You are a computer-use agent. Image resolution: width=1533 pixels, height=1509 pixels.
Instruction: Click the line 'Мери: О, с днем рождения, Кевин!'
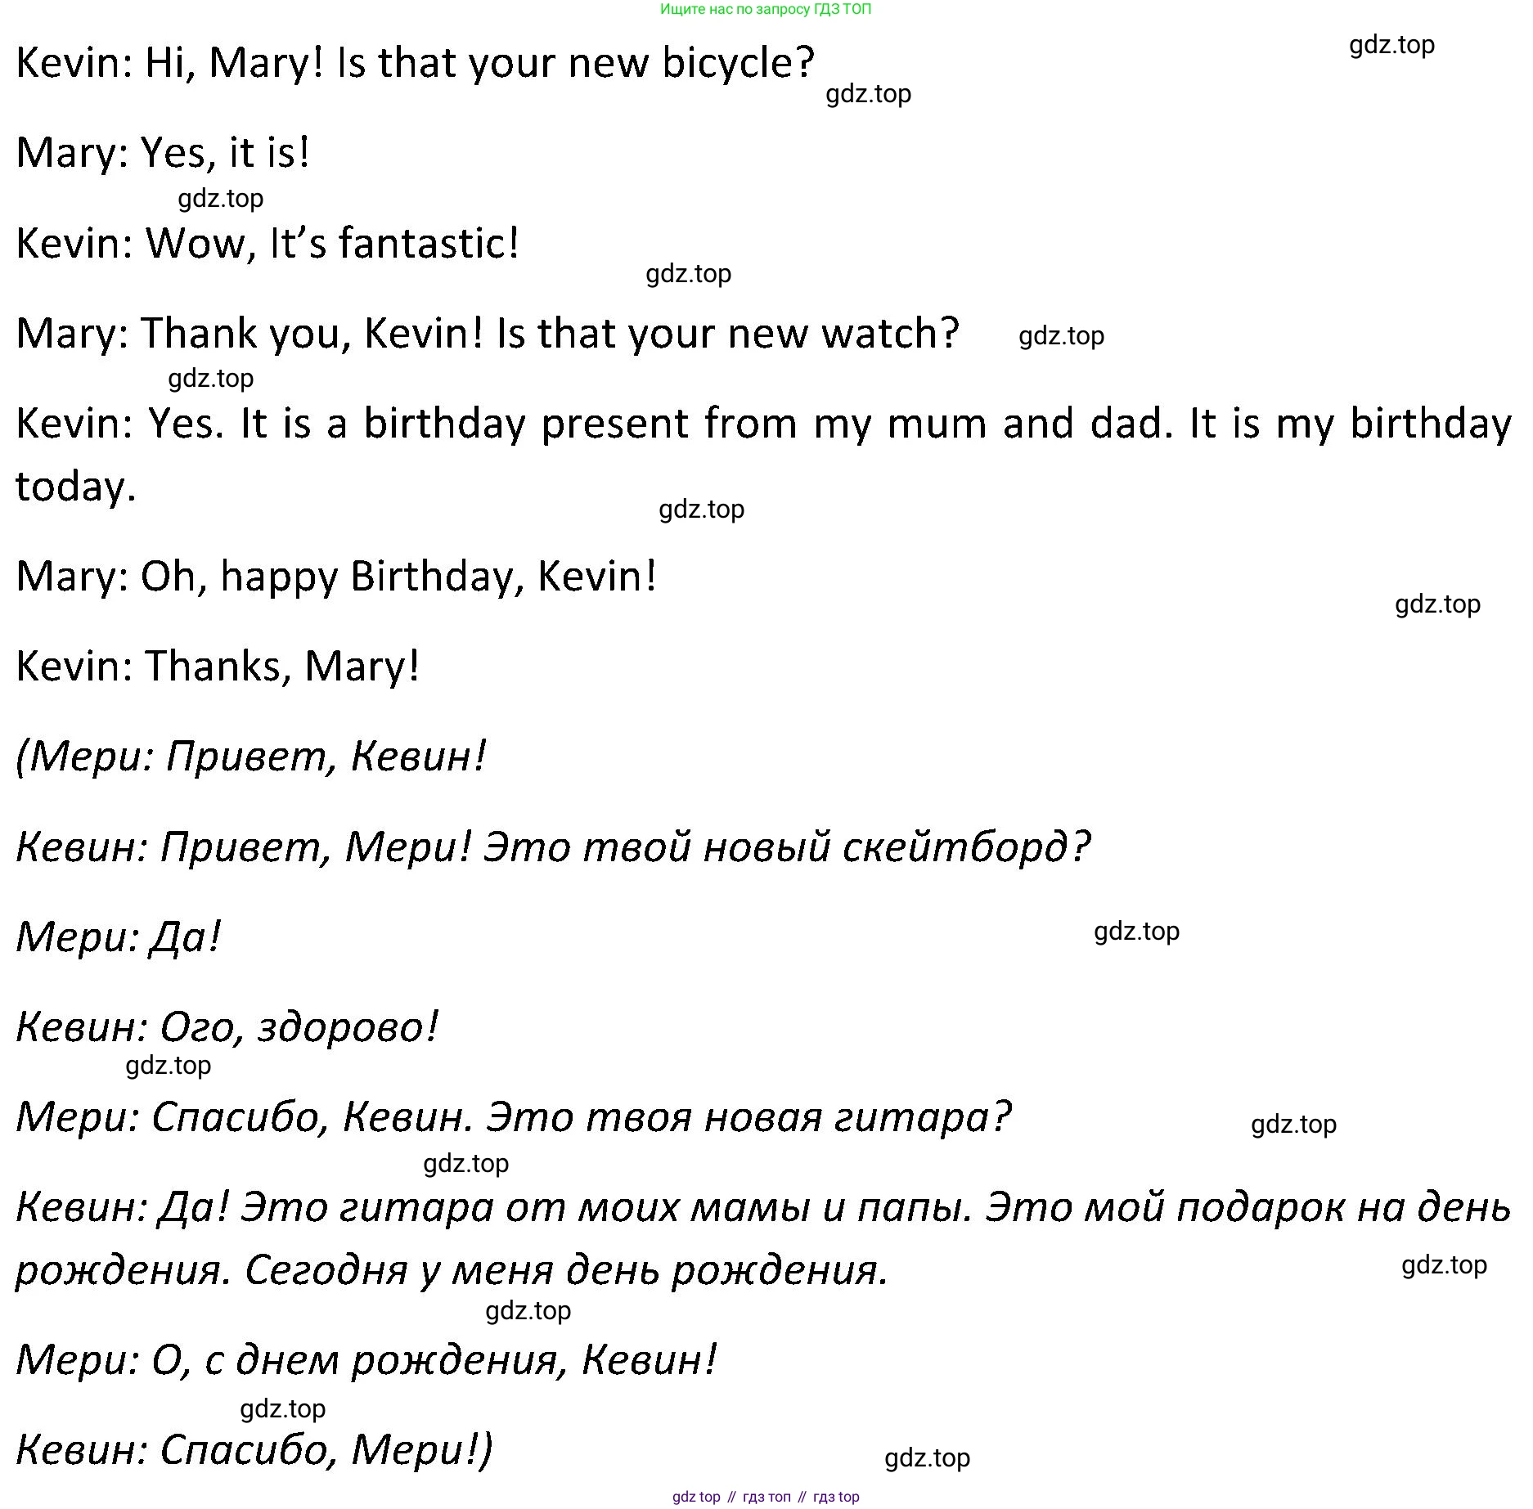[366, 1361]
